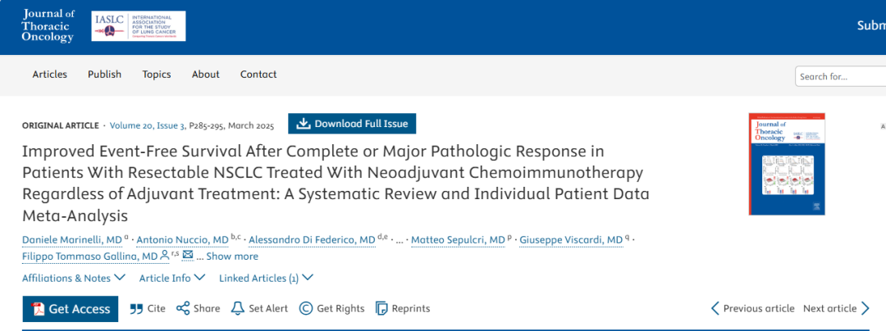Click the Get Access button
886x331 pixels.
click(x=71, y=308)
